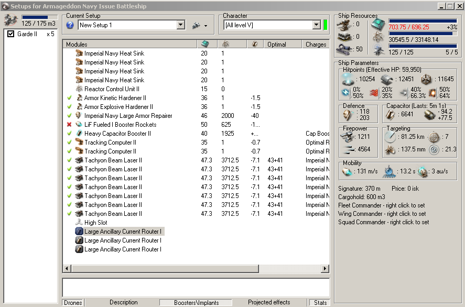Switch to the Stats tab
Viewport: 465px width, 307px height.
320,303
